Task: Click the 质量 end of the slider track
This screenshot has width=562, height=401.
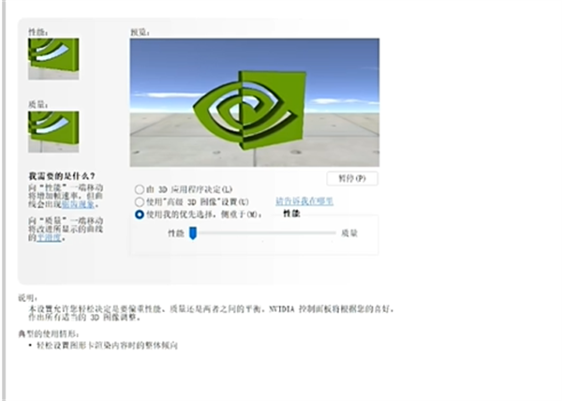Action: [333, 233]
